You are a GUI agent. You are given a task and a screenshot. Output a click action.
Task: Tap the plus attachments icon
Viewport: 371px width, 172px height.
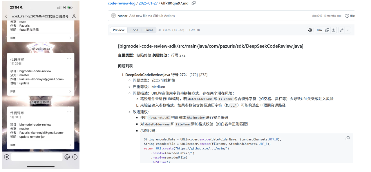(75, 157)
